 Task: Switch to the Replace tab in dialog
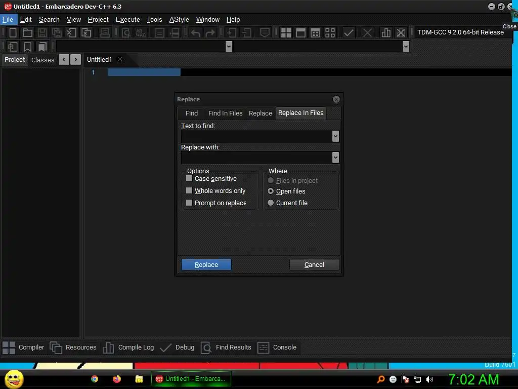click(x=261, y=113)
